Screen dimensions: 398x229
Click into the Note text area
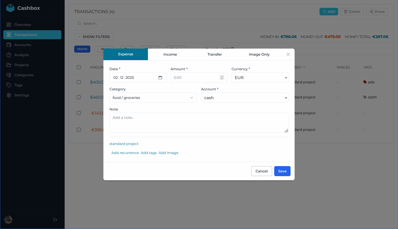pyautogui.click(x=199, y=123)
